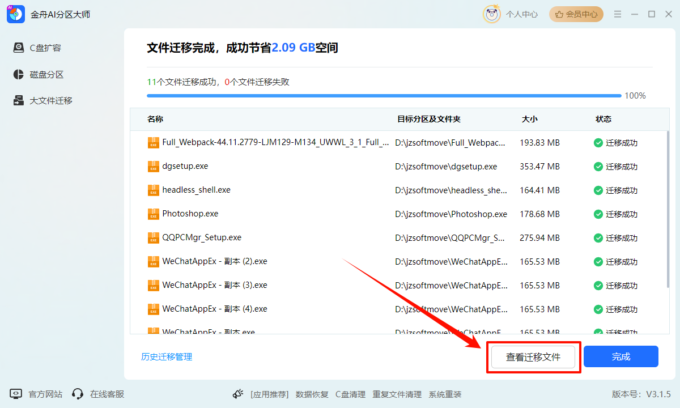Click target path D:\jzsoftmove\dgsetup.exe
680x408 pixels.
click(446, 167)
